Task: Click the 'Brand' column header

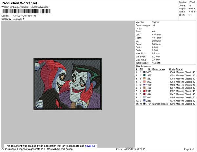Action: pyautogui.click(x=179, y=69)
